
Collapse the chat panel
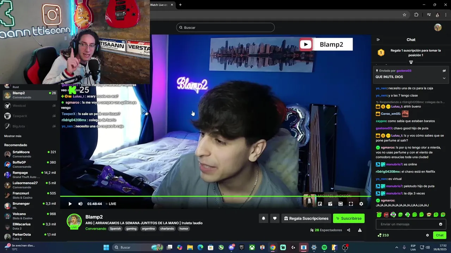pos(378,40)
